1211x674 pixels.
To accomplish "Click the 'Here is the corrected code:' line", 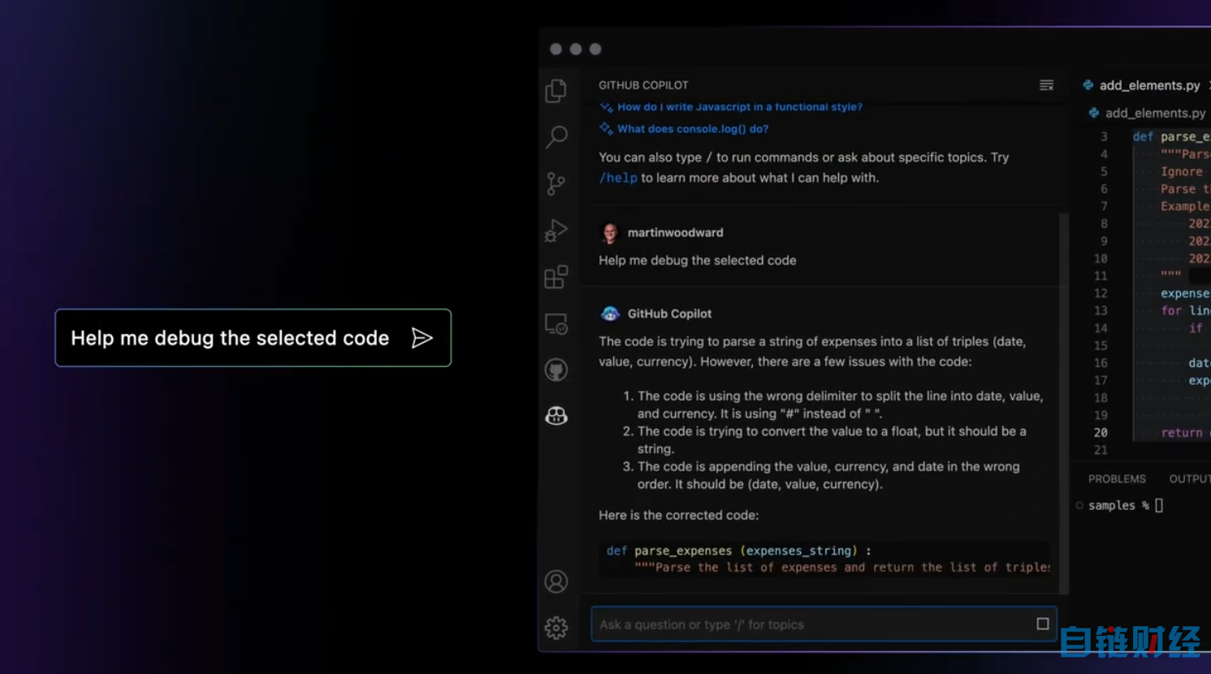I will 678,515.
